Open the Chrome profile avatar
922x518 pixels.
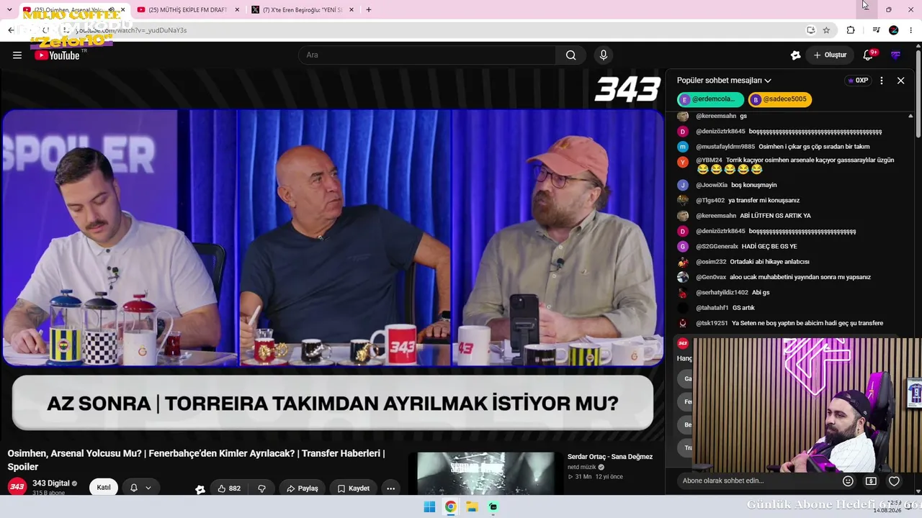click(x=894, y=30)
